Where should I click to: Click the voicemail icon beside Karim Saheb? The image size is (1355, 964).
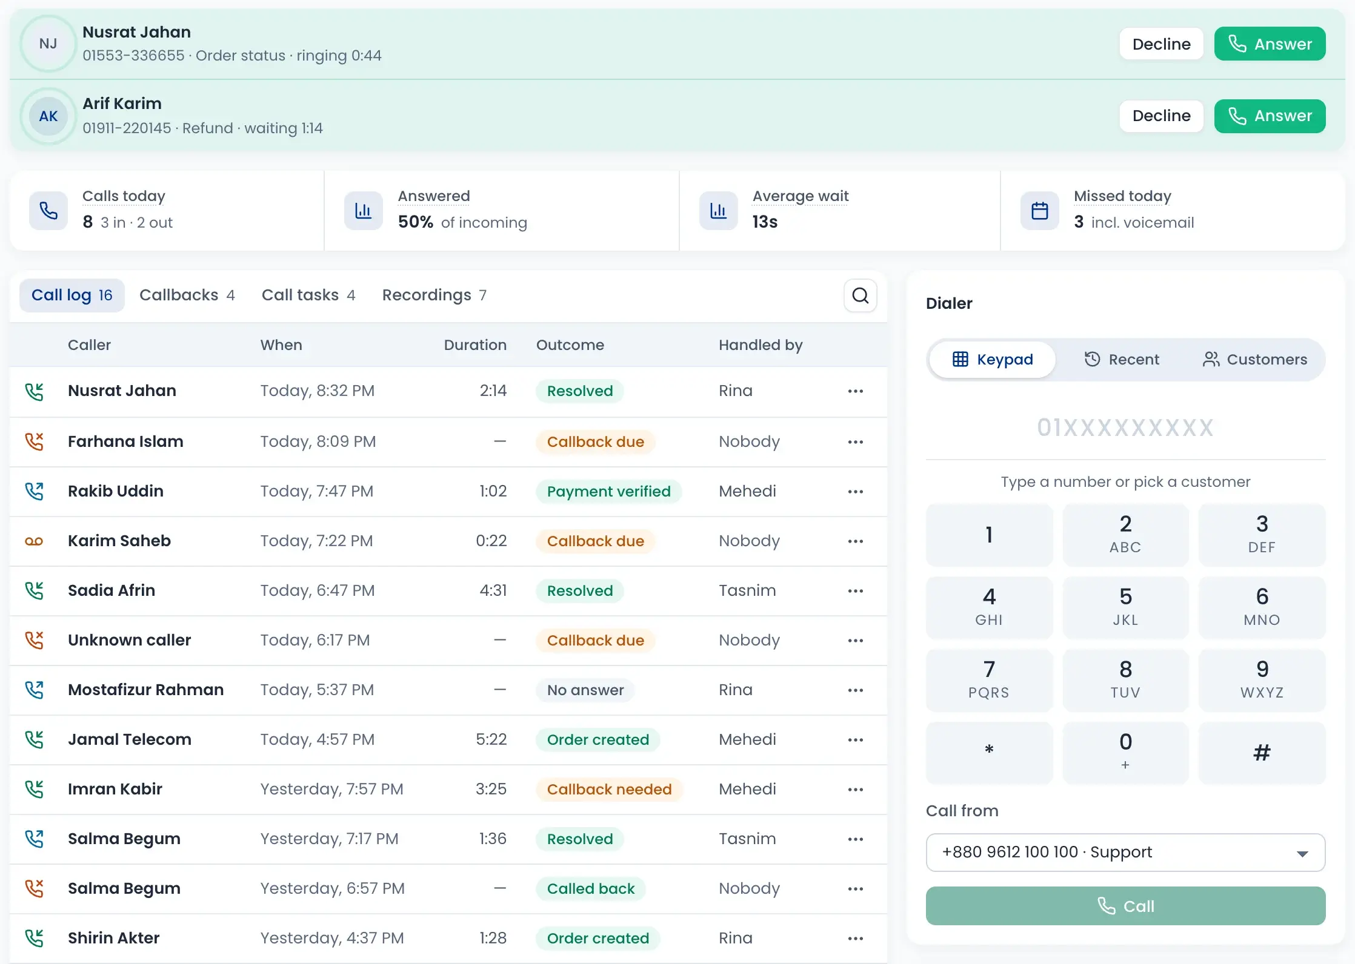pyautogui.click(x=34, y=541)
